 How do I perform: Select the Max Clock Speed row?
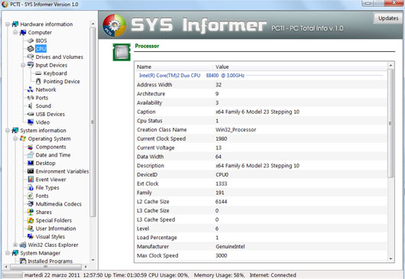pos(261,255)
